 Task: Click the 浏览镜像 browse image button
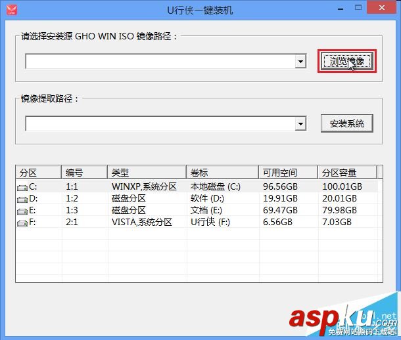[347, 61]
